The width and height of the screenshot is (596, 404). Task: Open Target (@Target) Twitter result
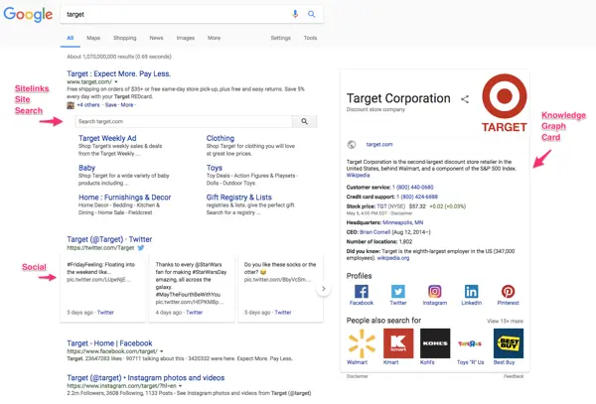point(109,239)
